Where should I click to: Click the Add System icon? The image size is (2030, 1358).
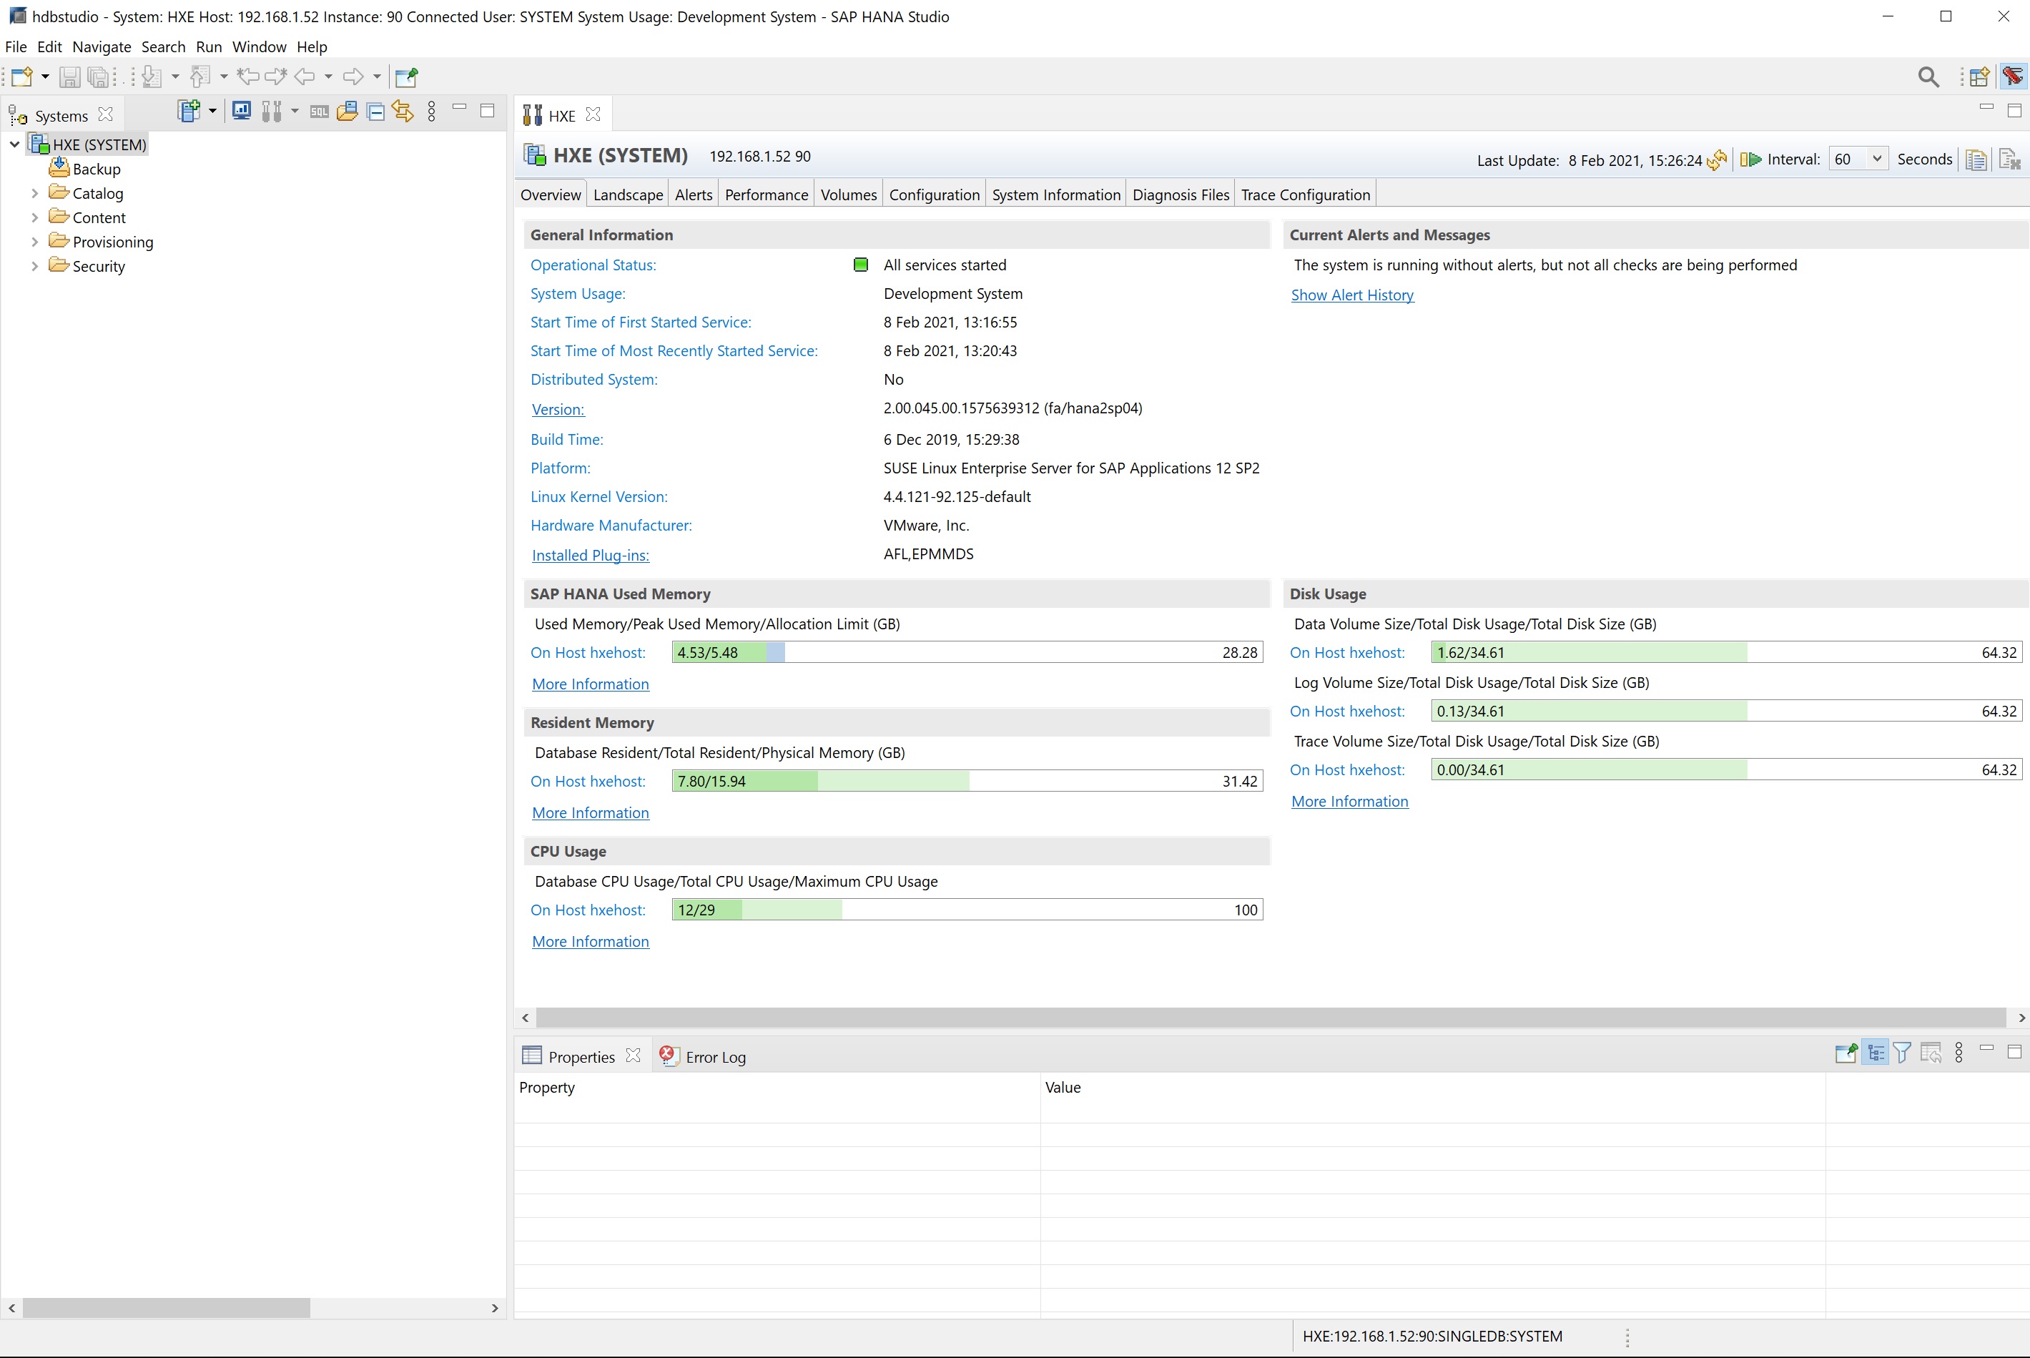tap(188, 111)
